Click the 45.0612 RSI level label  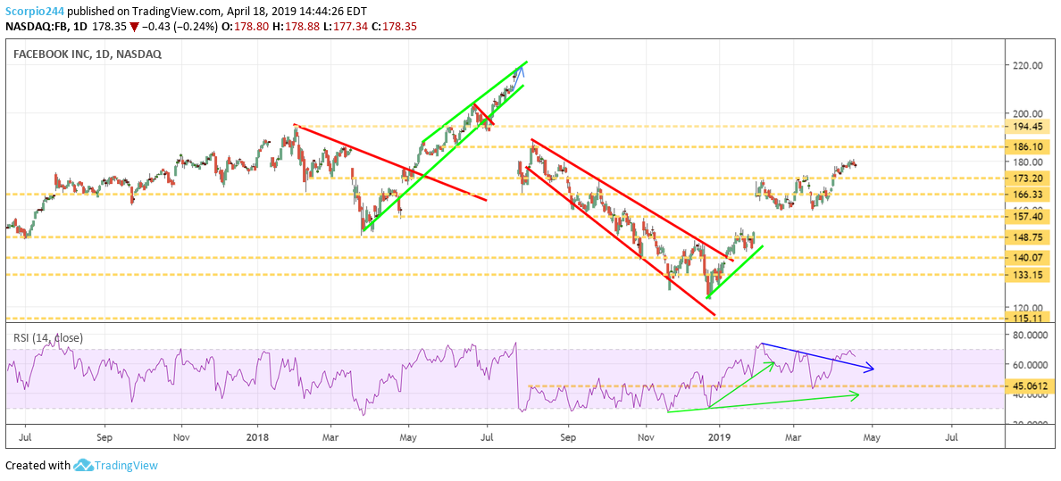[1030, 386]
